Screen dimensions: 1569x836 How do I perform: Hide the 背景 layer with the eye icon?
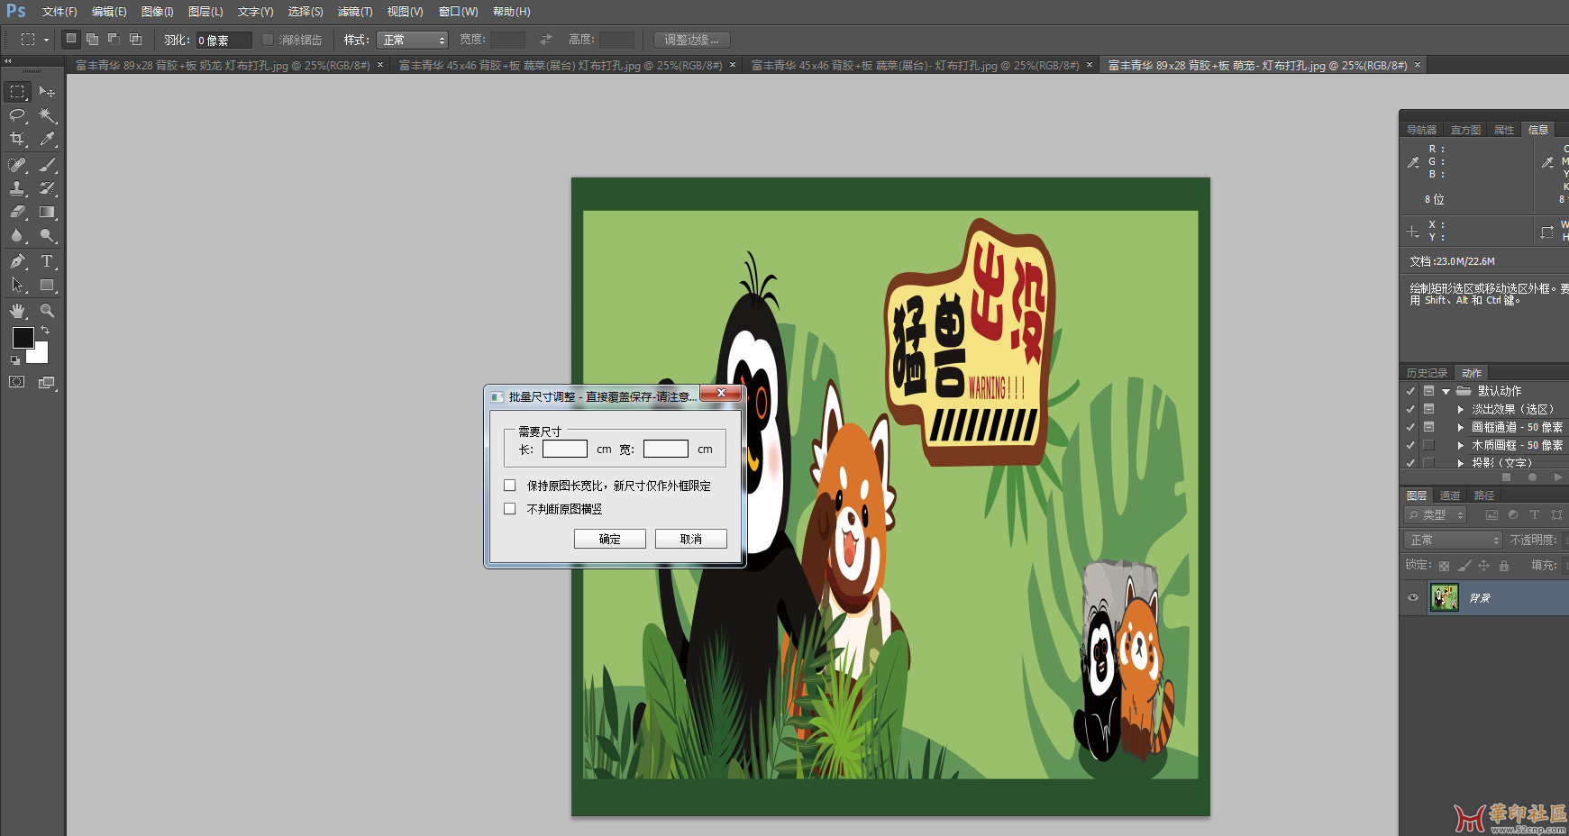pos(1413,597)
